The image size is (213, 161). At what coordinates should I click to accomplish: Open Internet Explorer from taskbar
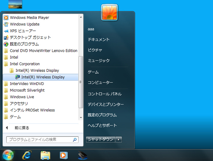(x=27, y=155)
